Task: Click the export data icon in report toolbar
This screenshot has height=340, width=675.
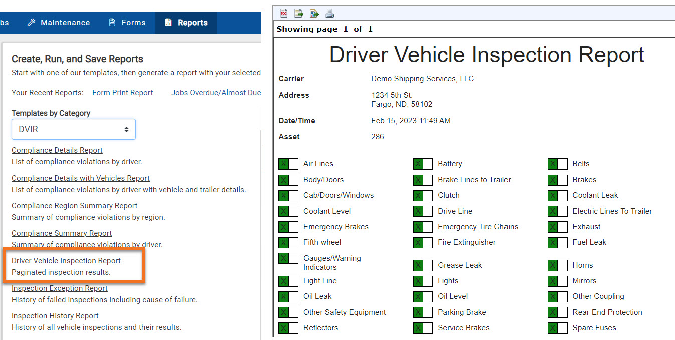Action: pyautogui.click(x=299, y=13)
